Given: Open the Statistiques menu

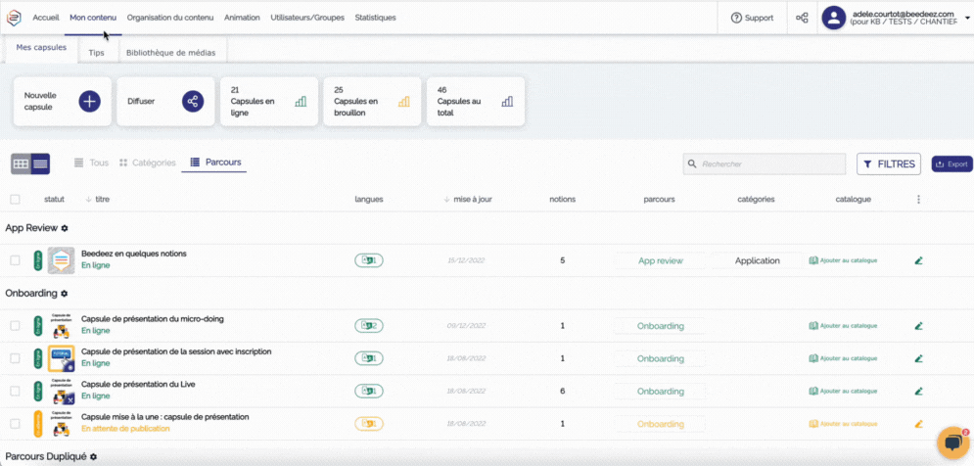Looking at the screenshot, I should tap(375, 18).
